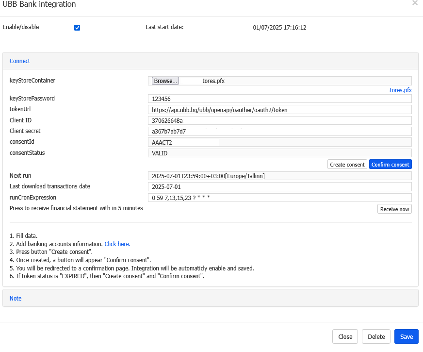423x352 pixels.
Task: Focus the keyStorePassword field
Action: (280, 99)
